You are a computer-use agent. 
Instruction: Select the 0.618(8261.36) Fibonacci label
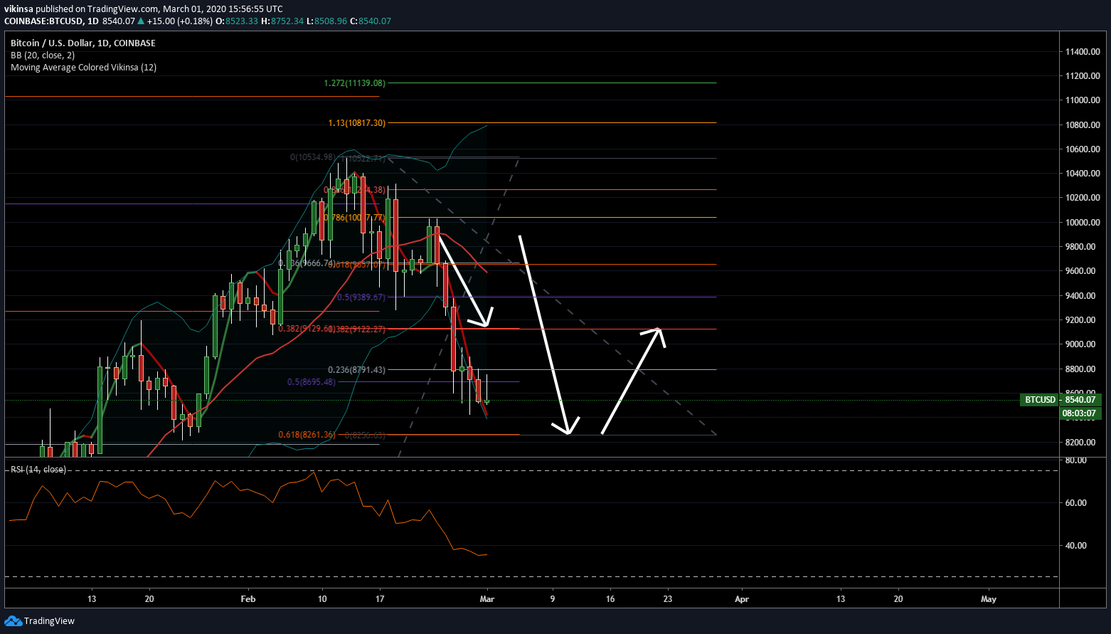pos(307,435)
